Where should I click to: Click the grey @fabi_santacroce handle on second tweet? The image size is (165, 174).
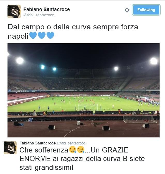pos(71,143)
